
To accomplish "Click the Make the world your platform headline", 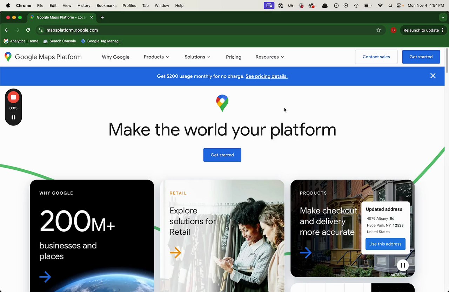I will pyautogui.click(x=222, y=130).
